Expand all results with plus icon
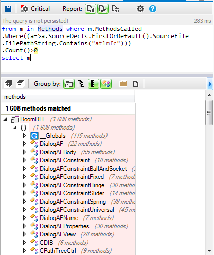Screen dimensions: 214x255 [x=8, y=84]
